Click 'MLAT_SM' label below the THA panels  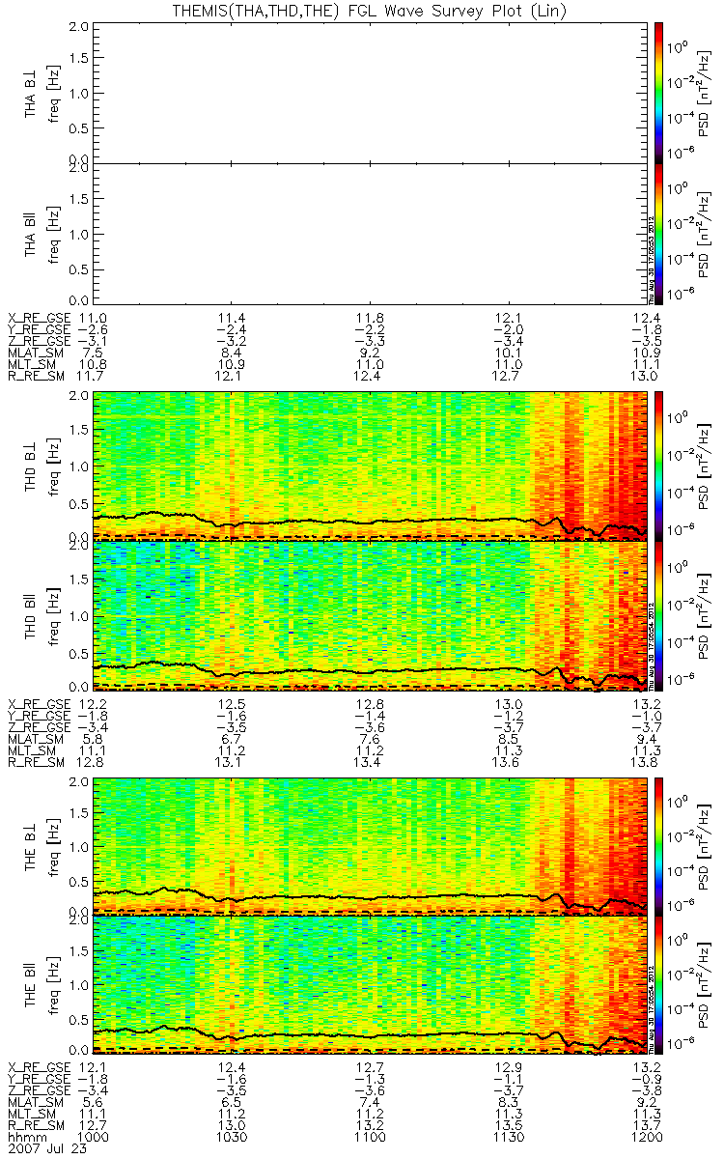(35, 354)
